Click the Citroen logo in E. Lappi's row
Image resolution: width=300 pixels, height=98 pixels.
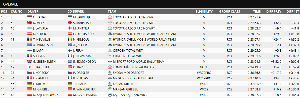pyautogui.click(x=110, y=51)
